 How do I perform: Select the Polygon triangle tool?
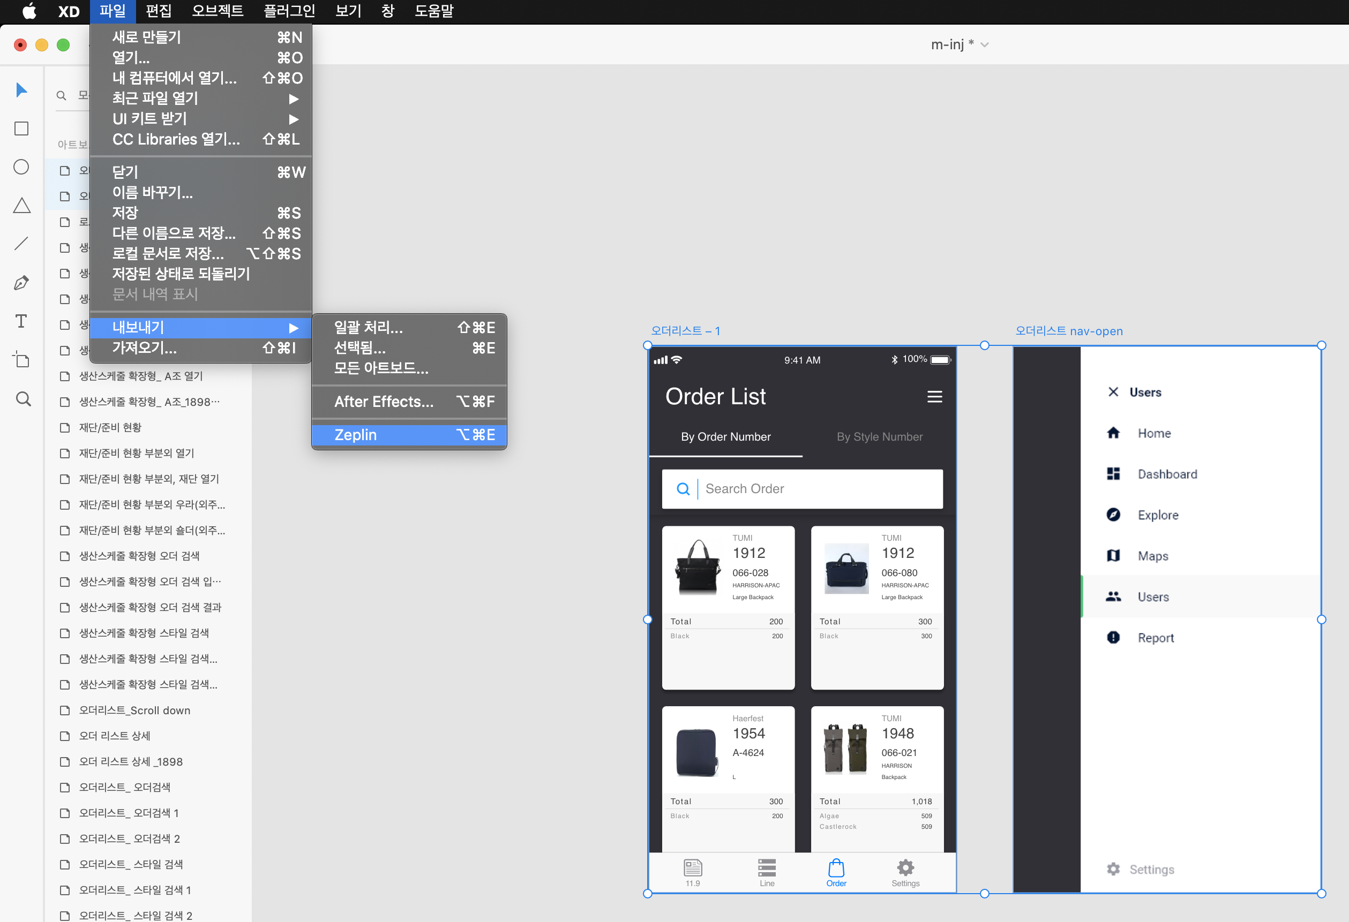point(21,206)
